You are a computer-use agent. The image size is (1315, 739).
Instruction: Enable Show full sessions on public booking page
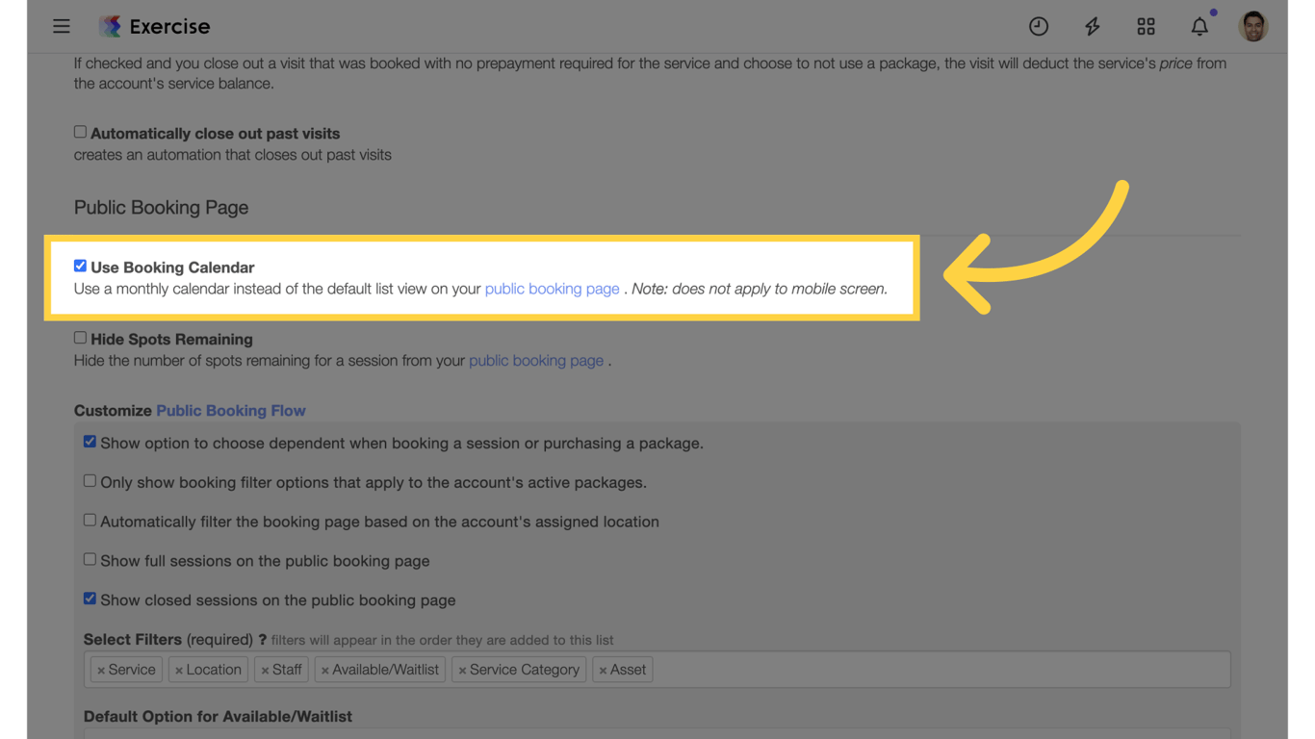(x=90, y=558)
